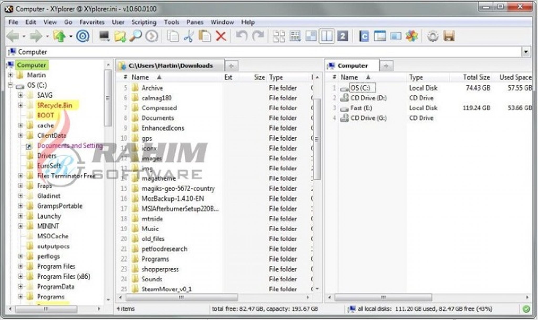The width and height of the screenshot is (538, 320).
Task: Expand the Fraps folder node
Action: point(20,186)
